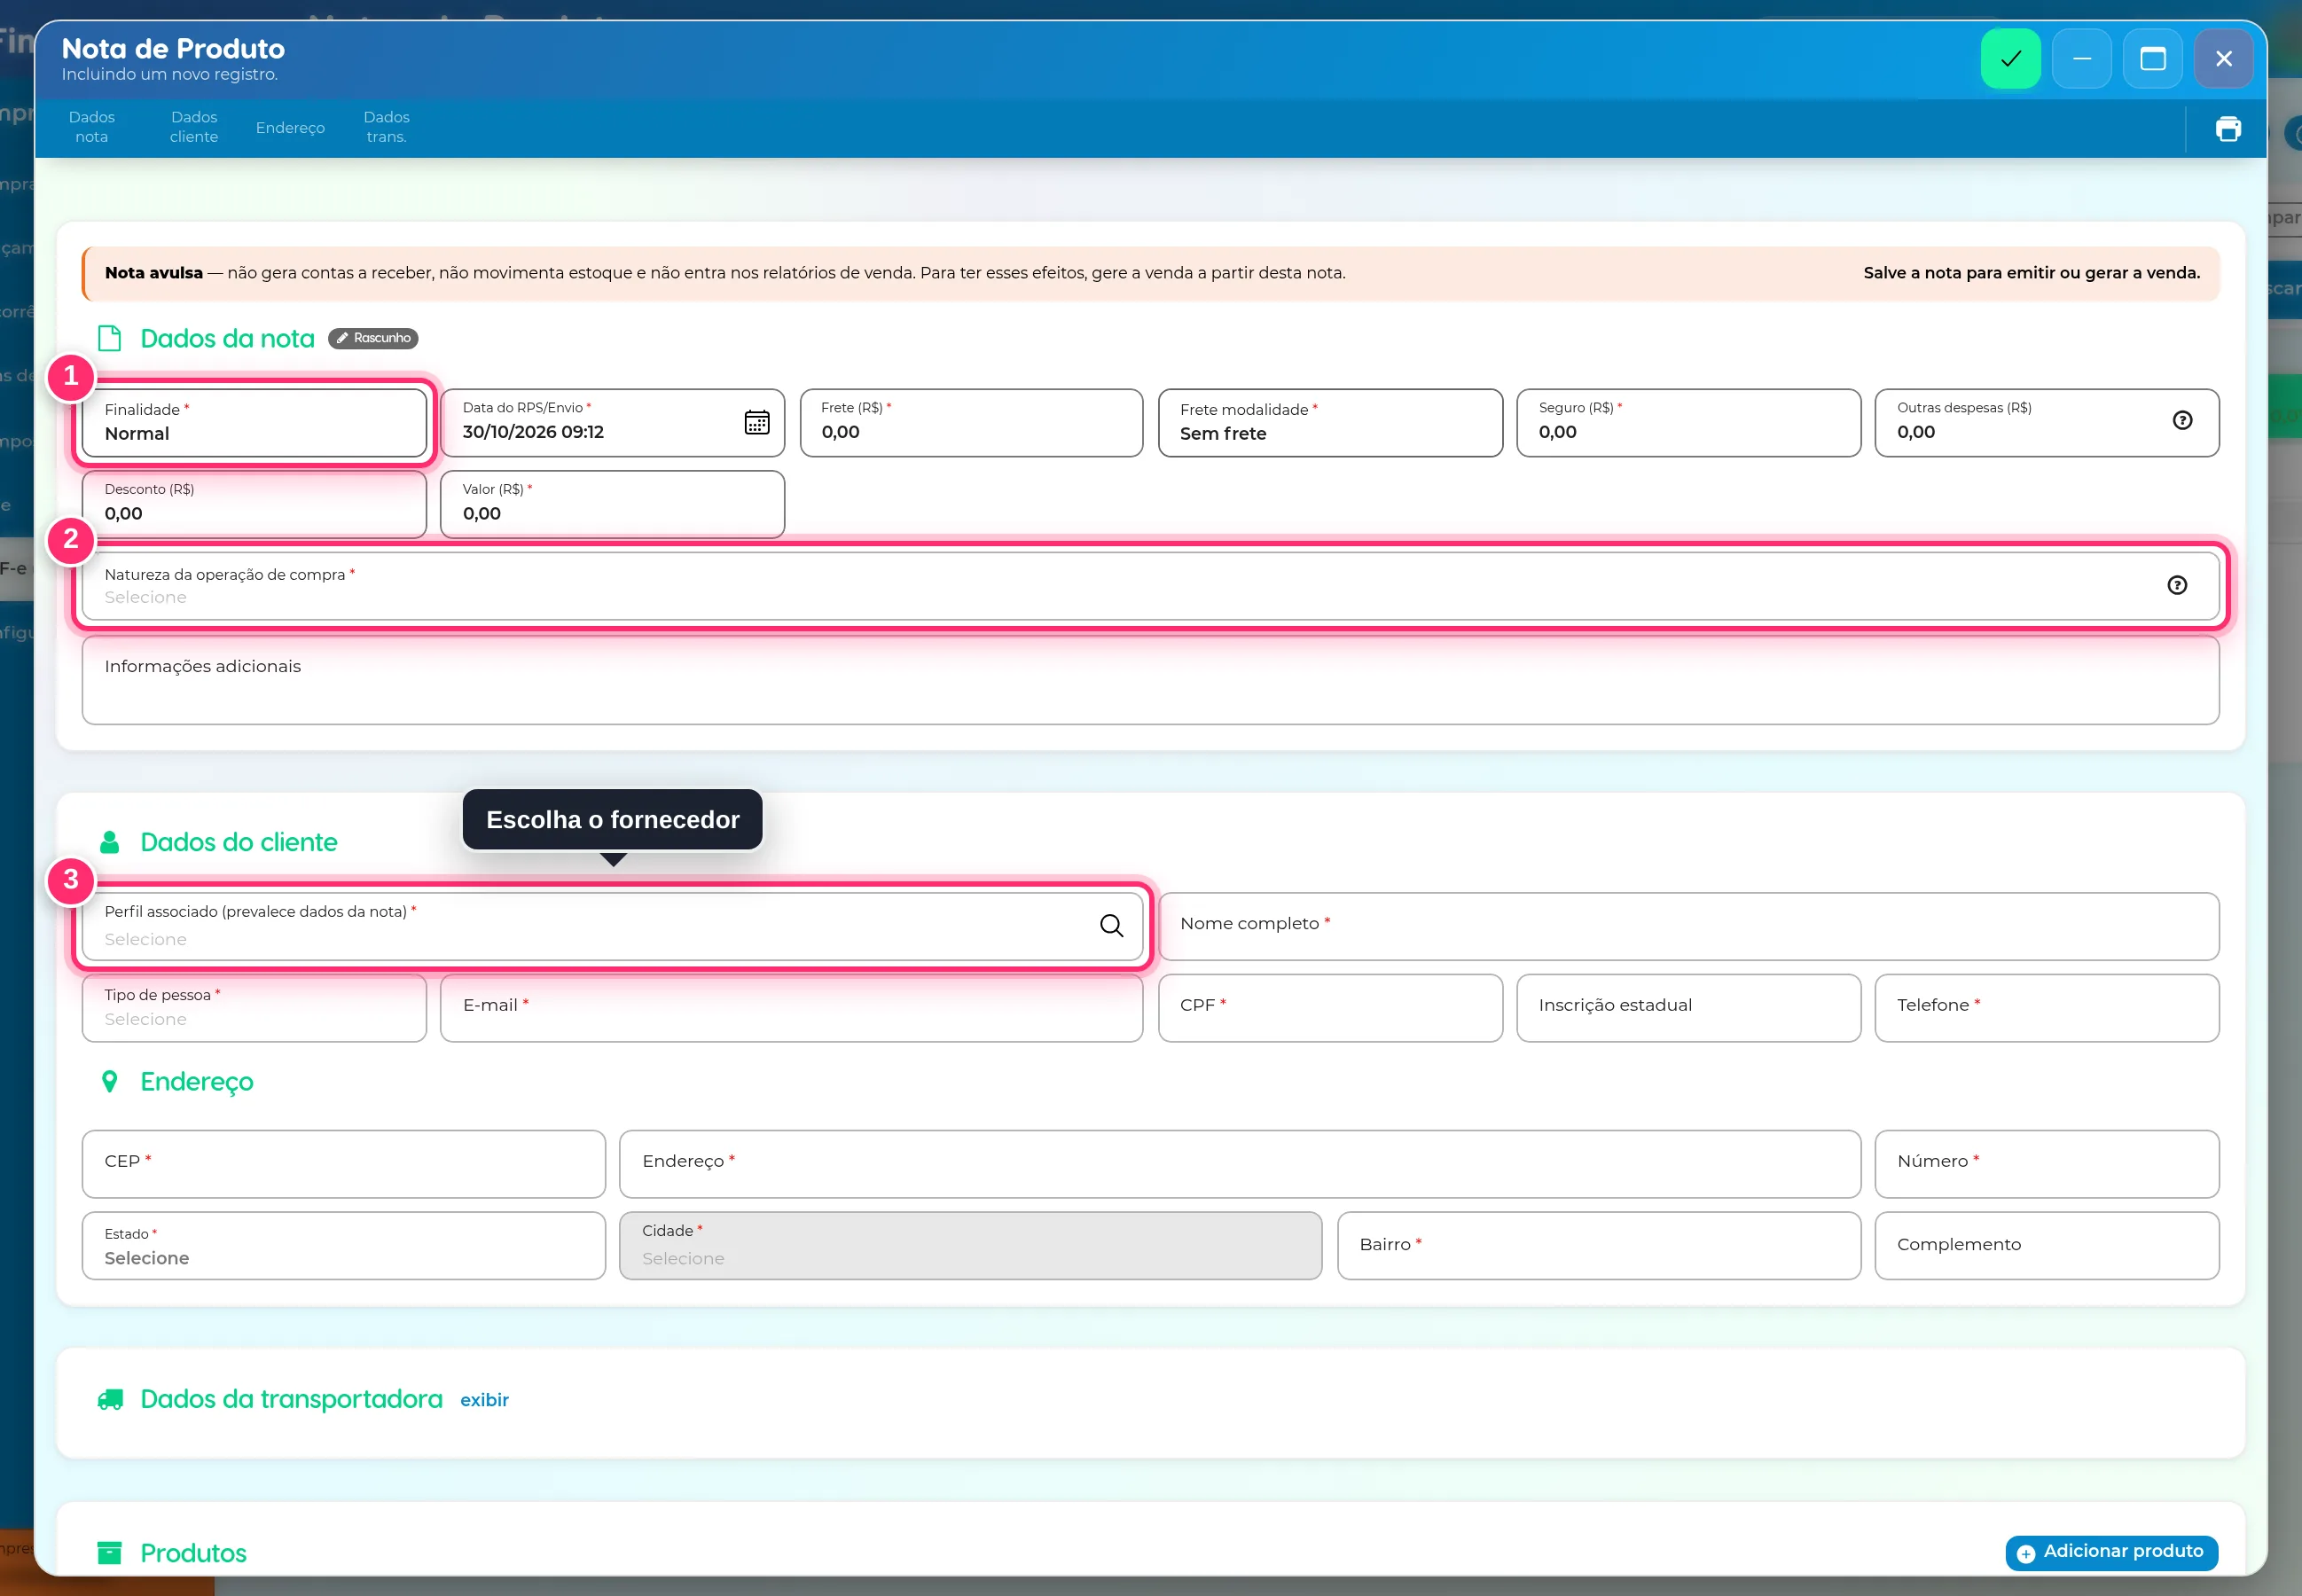The image size is (2302, 1596).
Task: Click the Número field
Action: 2047,1164
